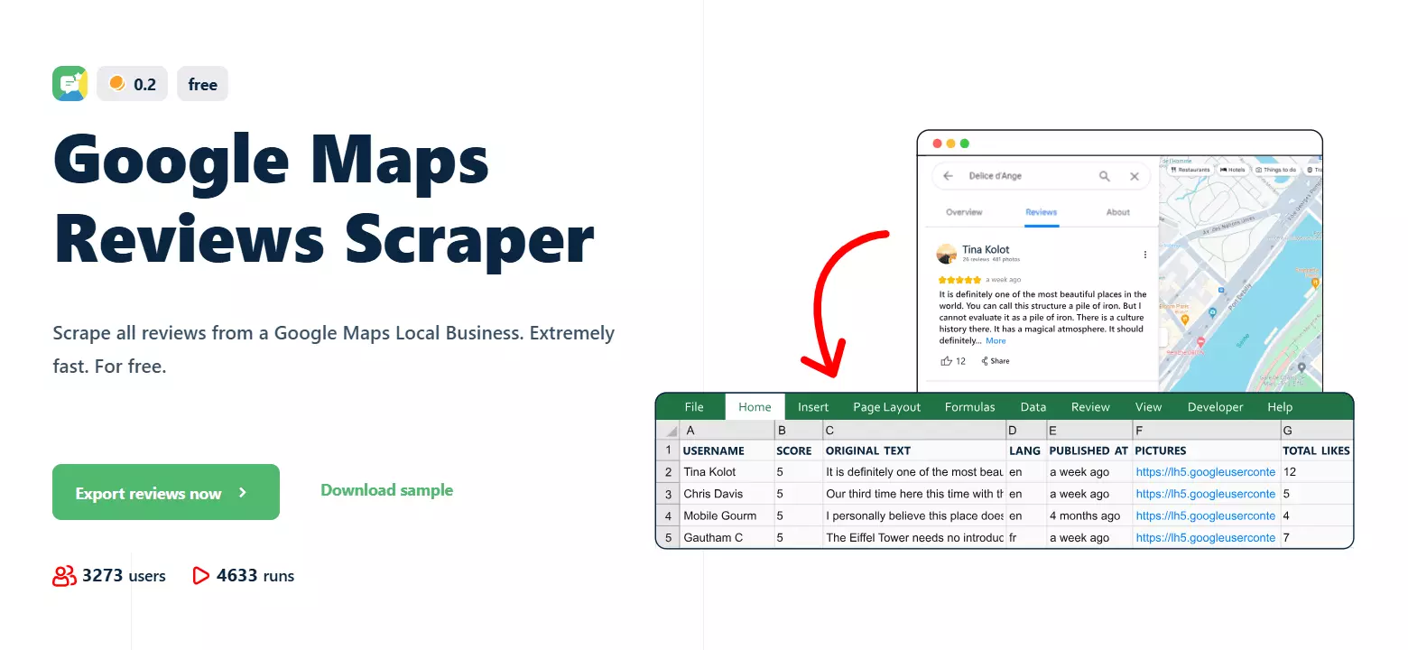
Task: Open the pictures link in Tina Kolot's row
Action: pos(1206,472)
